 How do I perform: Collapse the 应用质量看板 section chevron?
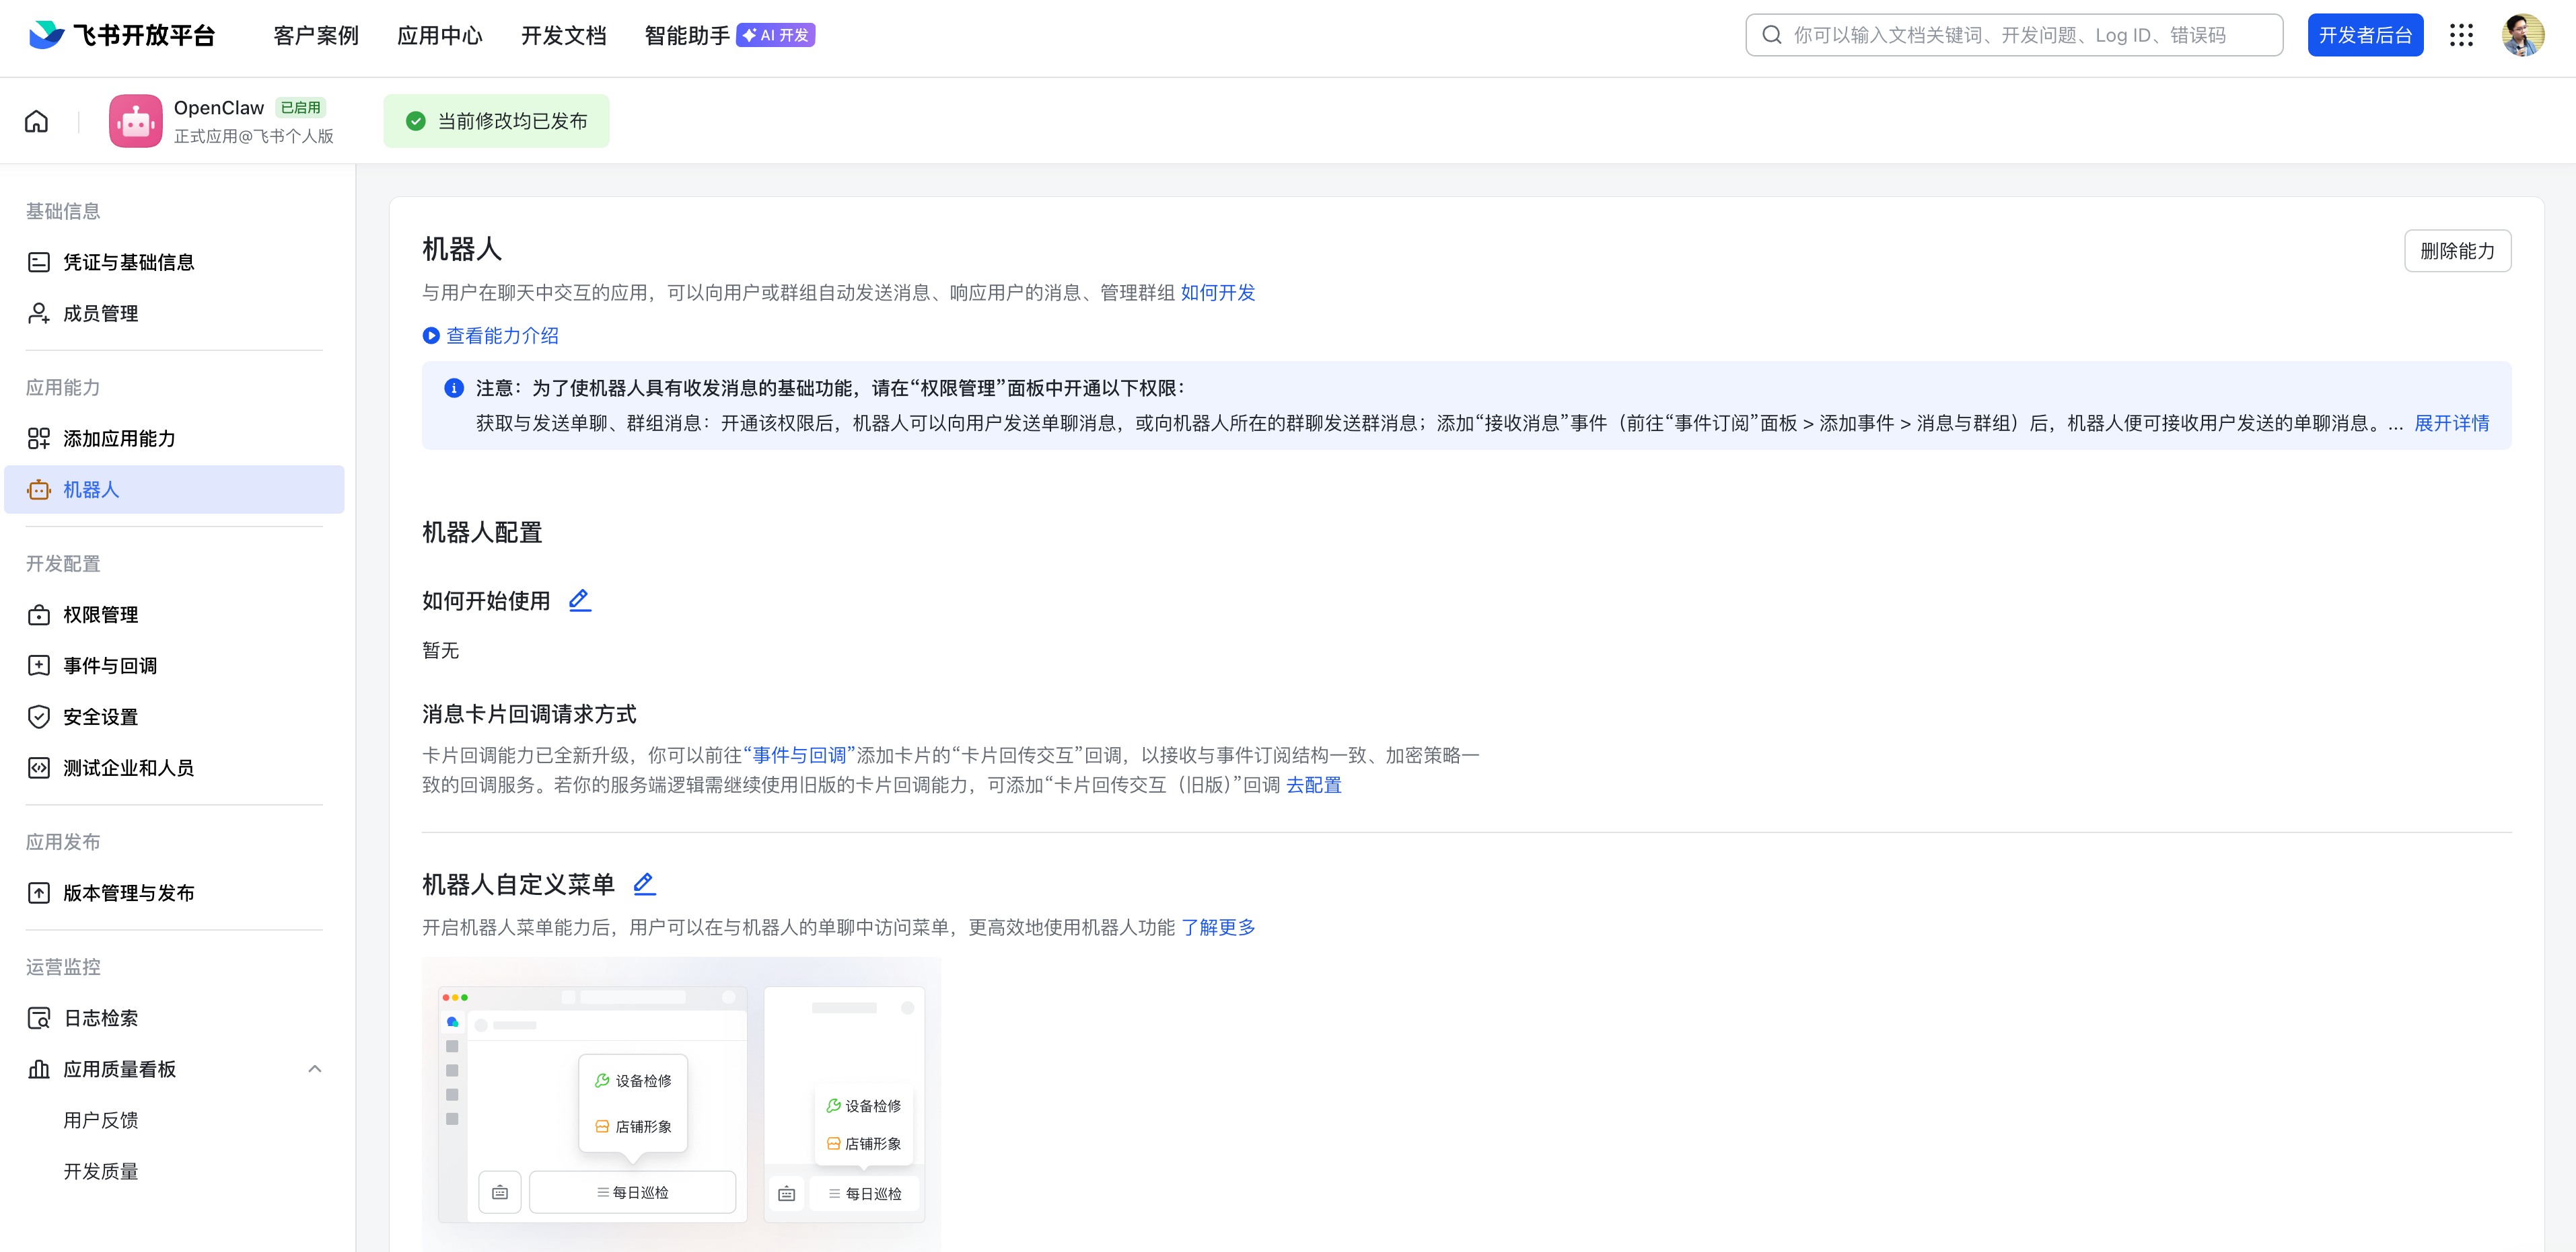pyautogui.click(x=315, y=1068)
